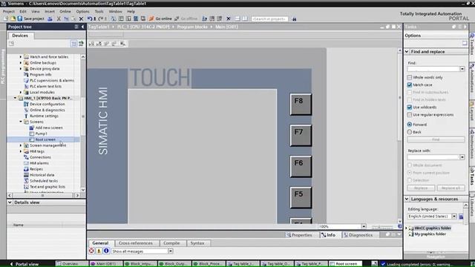Select the Back radio button
The width and height of the screenshot is (475, 267).
[x=410, y=132]
